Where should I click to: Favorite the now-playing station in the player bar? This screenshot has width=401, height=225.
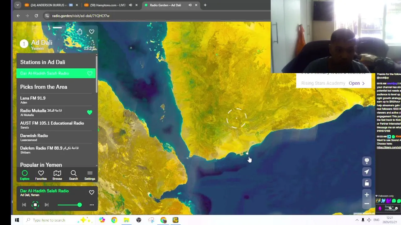point(91,192)
